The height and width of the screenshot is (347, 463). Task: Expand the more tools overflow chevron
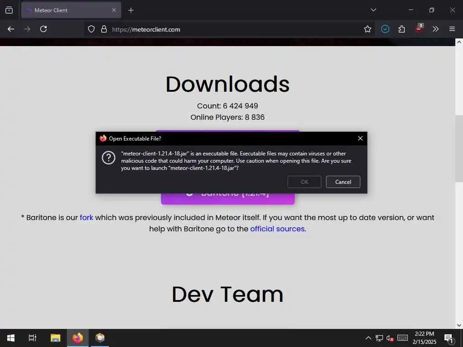[x=435, y=29]
